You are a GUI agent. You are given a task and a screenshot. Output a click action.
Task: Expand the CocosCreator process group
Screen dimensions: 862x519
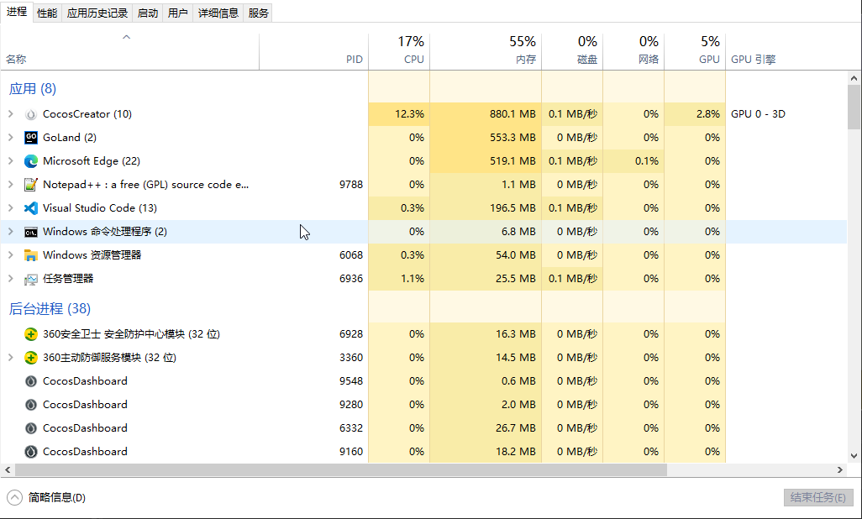11,114
